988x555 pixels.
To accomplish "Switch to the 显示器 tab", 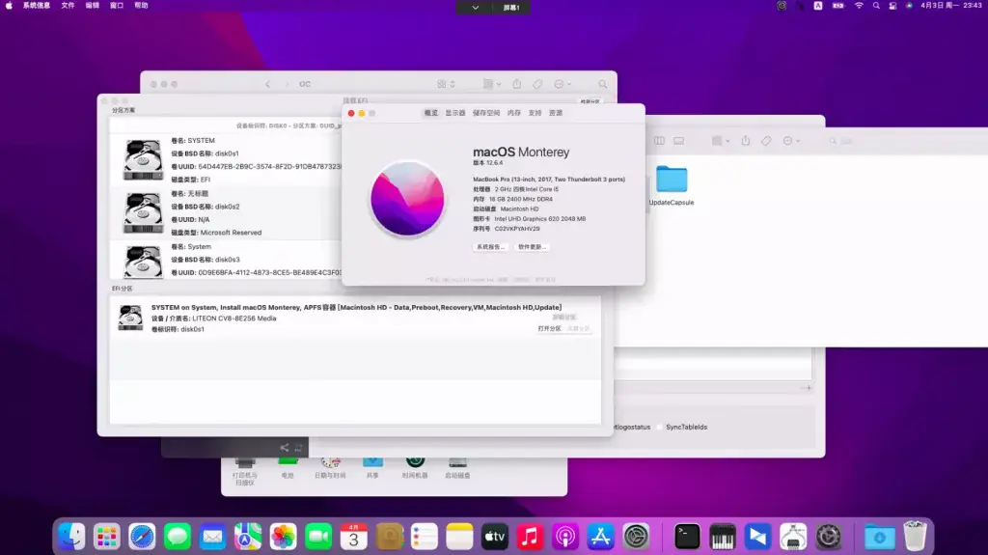I will 455,113.
